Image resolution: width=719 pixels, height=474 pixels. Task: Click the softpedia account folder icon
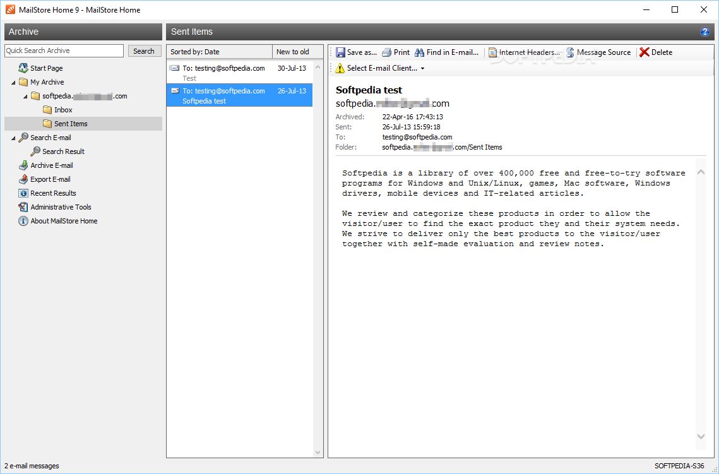35,96
